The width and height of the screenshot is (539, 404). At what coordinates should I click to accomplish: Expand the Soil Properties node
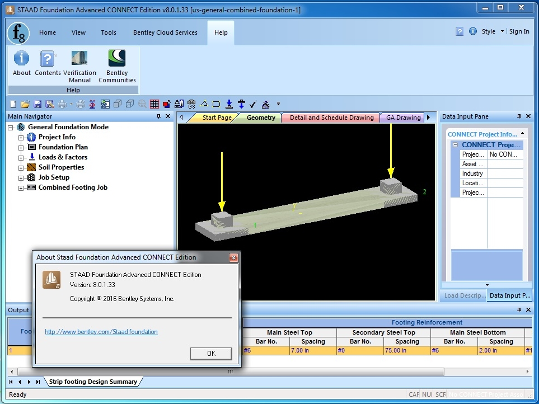(21, 168)
